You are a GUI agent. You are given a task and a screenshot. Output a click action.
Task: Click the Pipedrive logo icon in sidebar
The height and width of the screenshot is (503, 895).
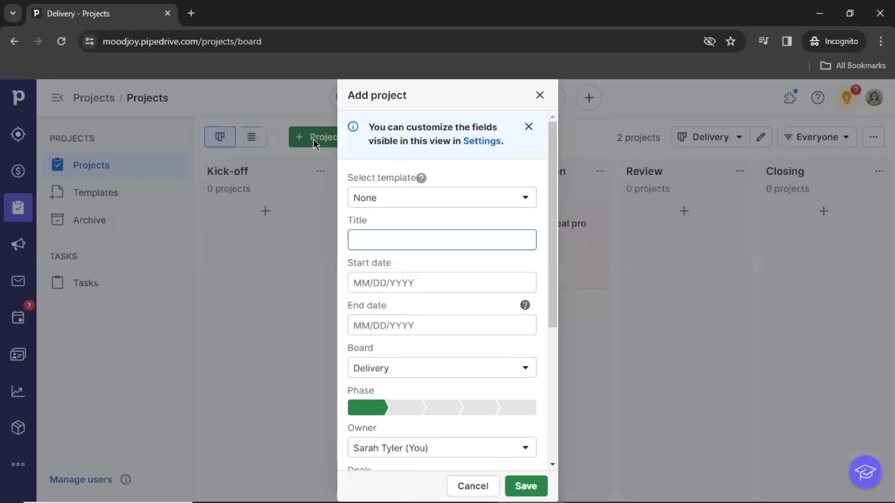[x=18, y=98]
